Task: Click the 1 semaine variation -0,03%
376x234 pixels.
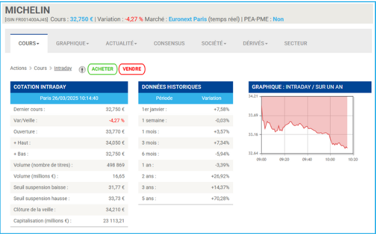Action: click(222, 121)
